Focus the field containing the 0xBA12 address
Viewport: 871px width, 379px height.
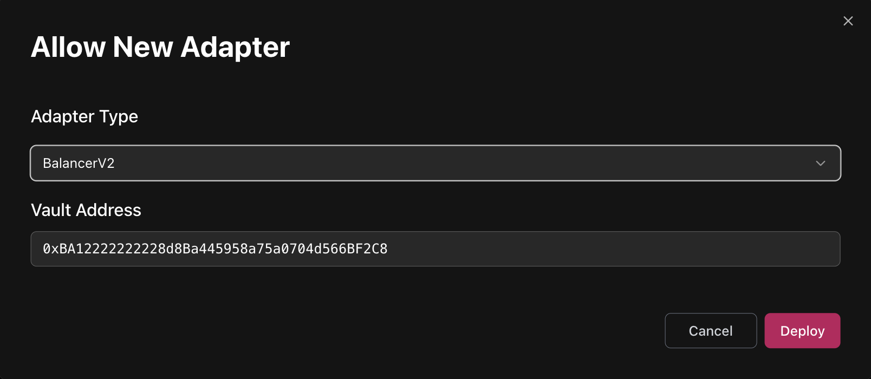point(435,249)
